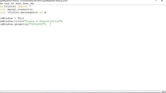The width and height of the screenshot is (166, 93).
Task: Click the word "geometry" in the code
Action: pyautogui.click(x=21, y=24)
